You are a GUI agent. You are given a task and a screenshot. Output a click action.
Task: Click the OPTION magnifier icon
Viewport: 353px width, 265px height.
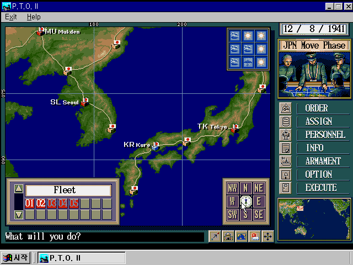pos(286,174)
